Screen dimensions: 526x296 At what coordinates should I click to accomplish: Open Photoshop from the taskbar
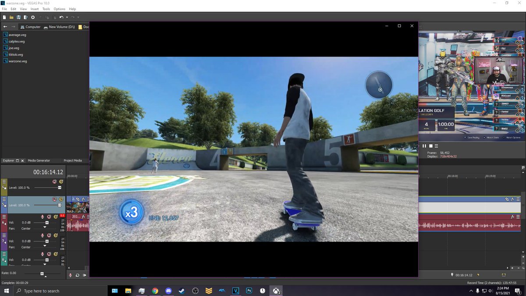click(249, 290)
